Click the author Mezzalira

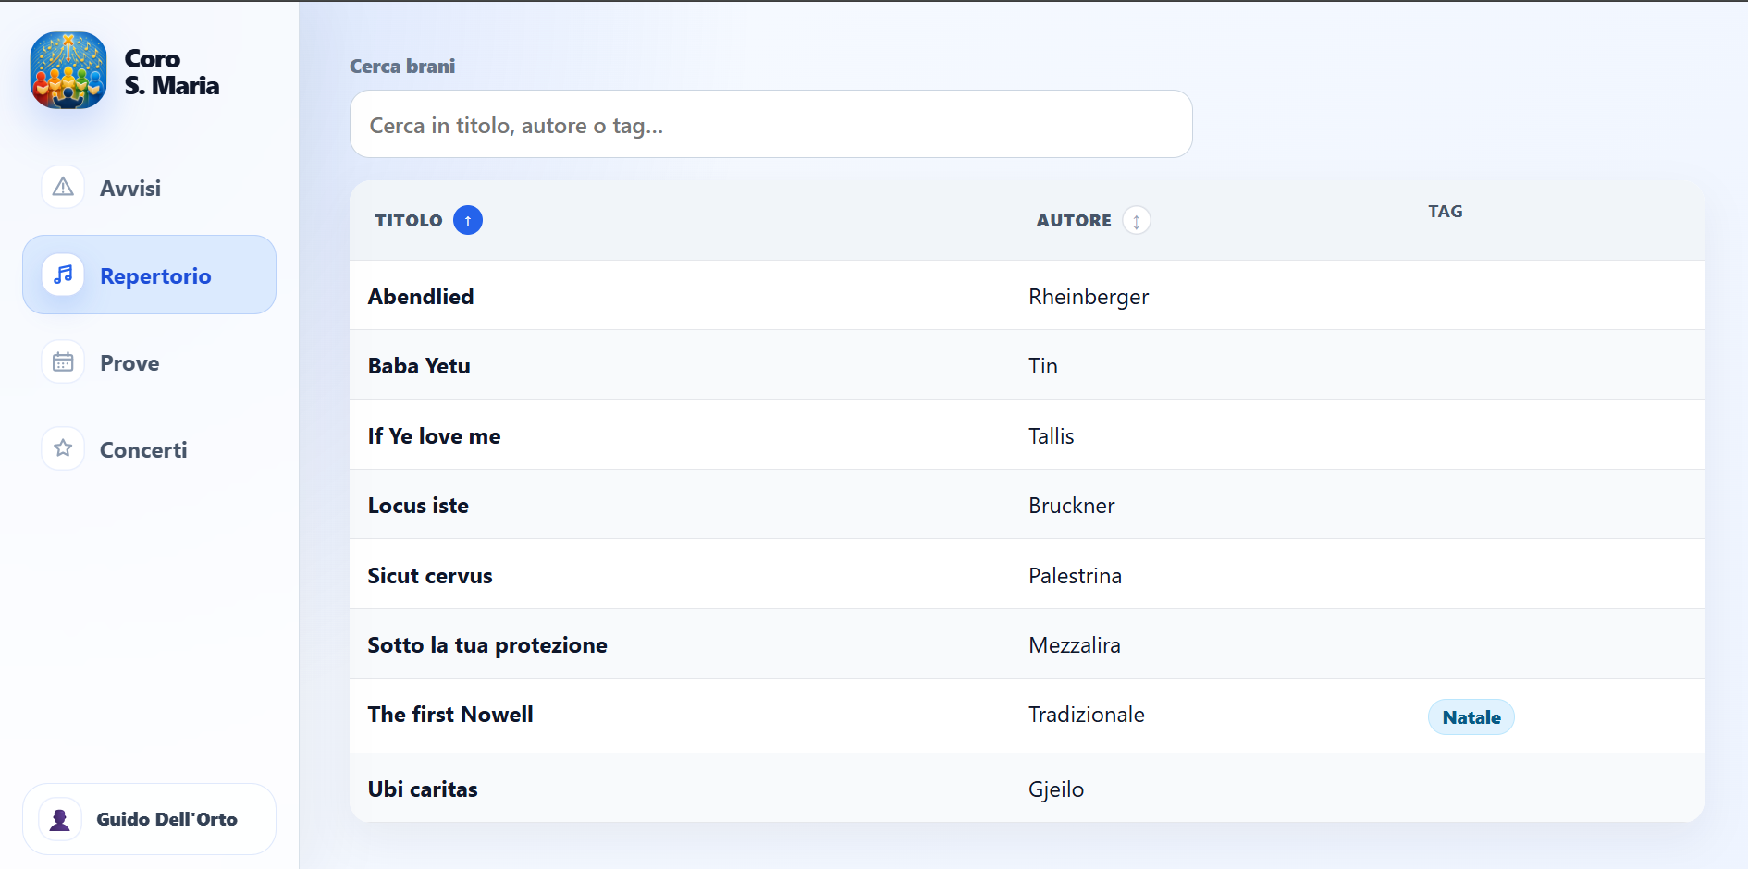pyautogui.click(x=1075, y=645)
